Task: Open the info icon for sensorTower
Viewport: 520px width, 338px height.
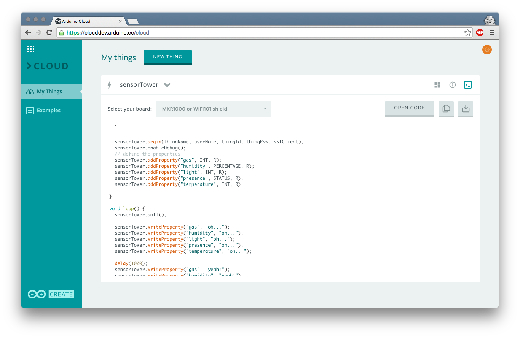Action: click(x=452, y=85)
